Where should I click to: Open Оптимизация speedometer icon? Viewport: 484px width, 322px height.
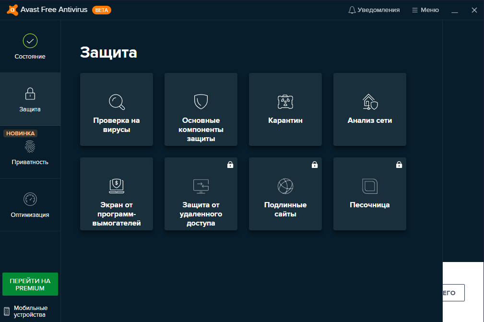30,199
